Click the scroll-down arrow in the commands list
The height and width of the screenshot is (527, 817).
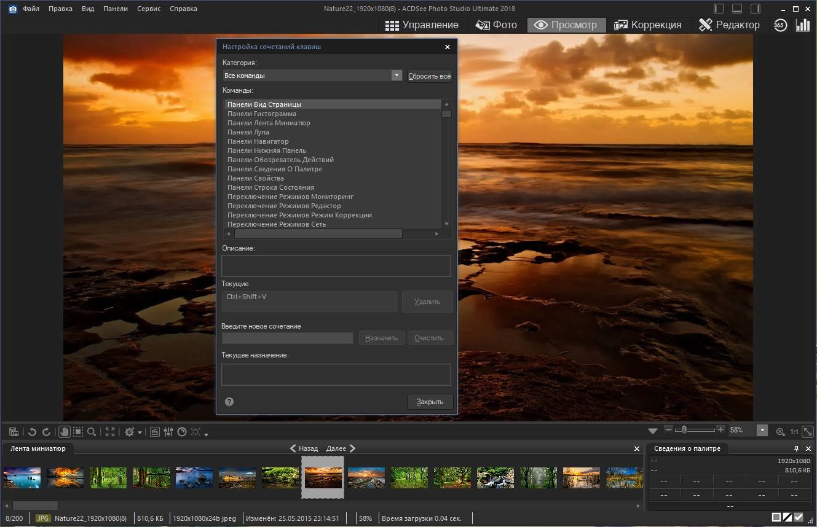[x=447, y=224]
